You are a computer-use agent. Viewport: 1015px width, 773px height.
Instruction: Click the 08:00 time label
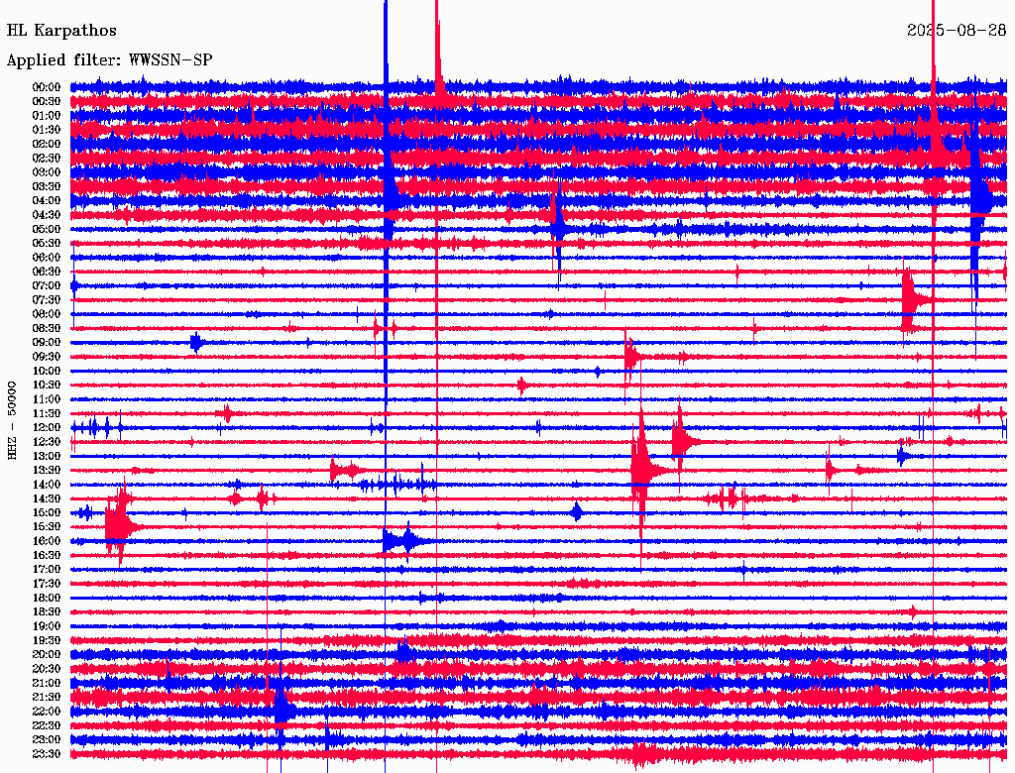coord(47,314)
